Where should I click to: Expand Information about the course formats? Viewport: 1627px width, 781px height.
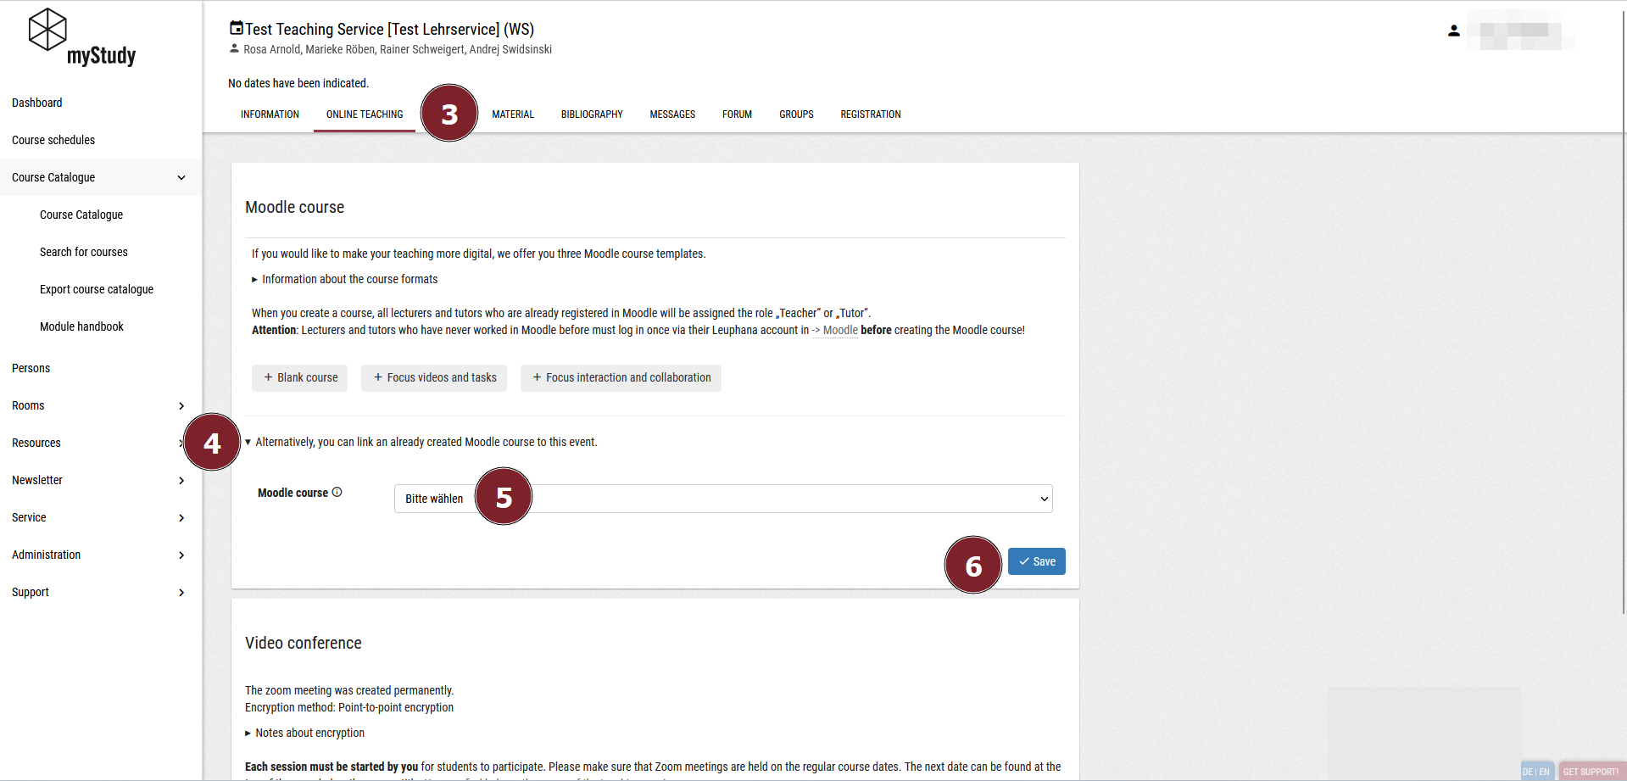point(349,279)
